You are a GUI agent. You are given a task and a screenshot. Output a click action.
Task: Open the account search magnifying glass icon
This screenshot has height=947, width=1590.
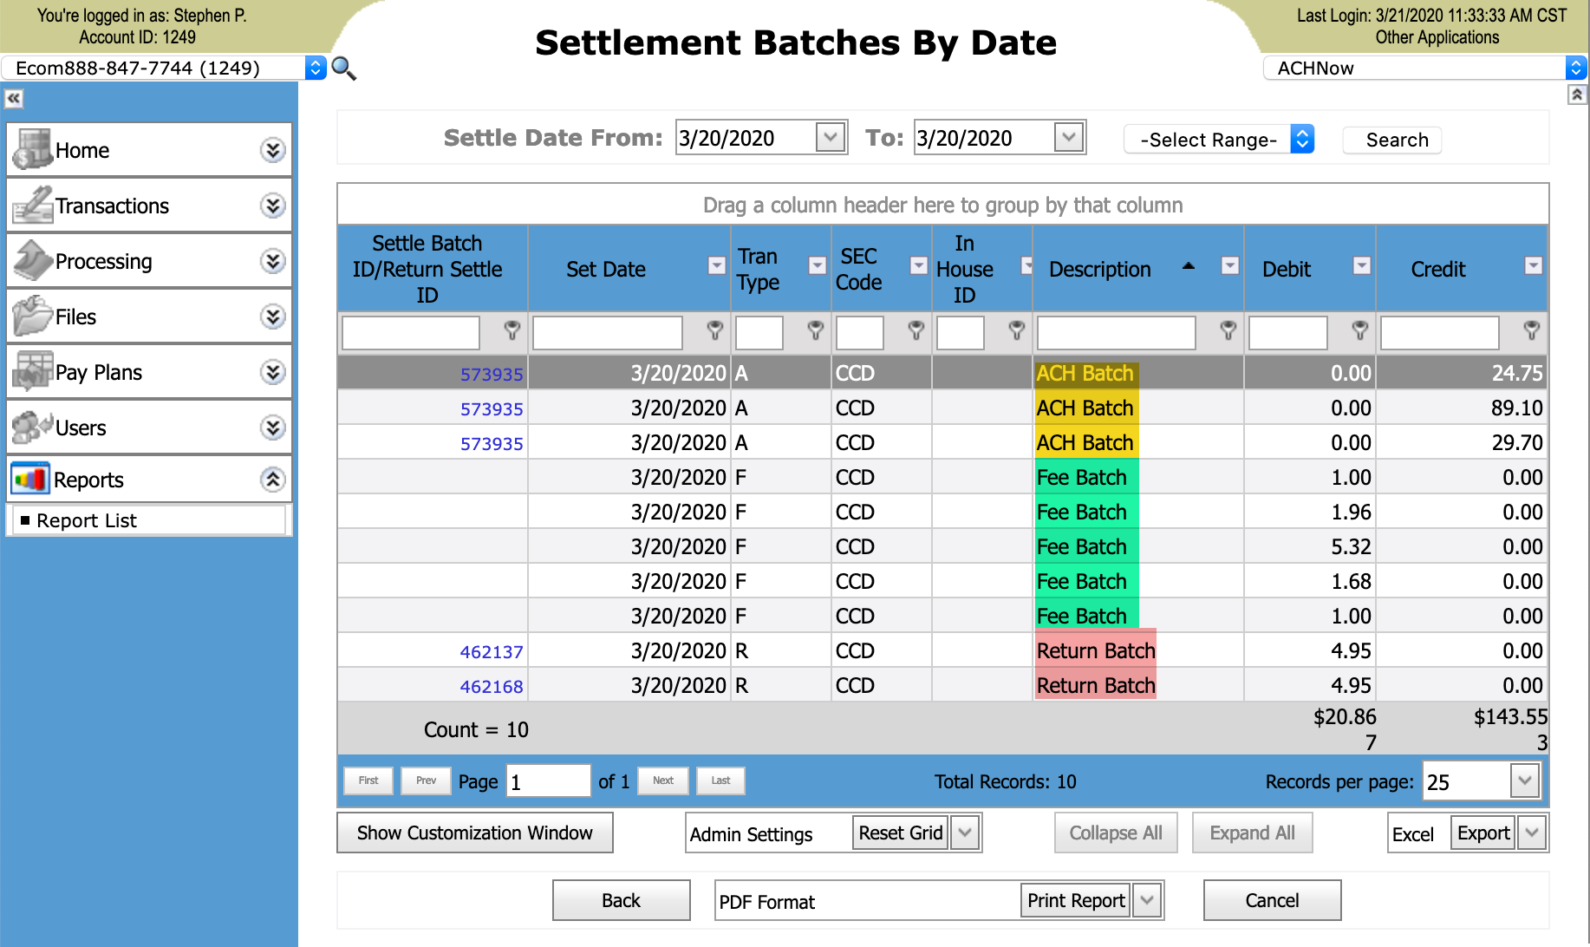click(x=343, y=69)
